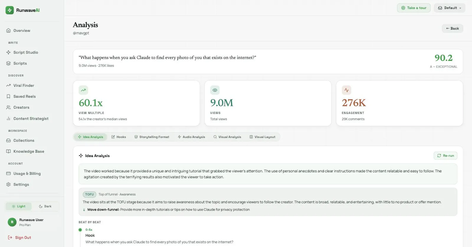This screenshot has width=472, height=247.
Task: Click the Runwave User avatar
Action: pyautogui.click(x=12, y=222)
